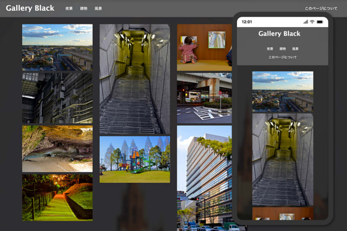Click the battery icon in phone mockup

pos(320,22)
